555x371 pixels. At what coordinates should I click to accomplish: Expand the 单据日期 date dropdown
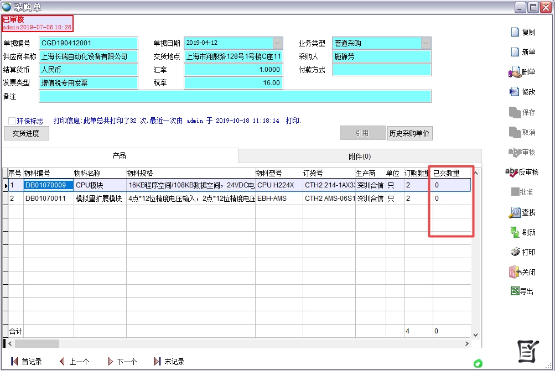277,43
